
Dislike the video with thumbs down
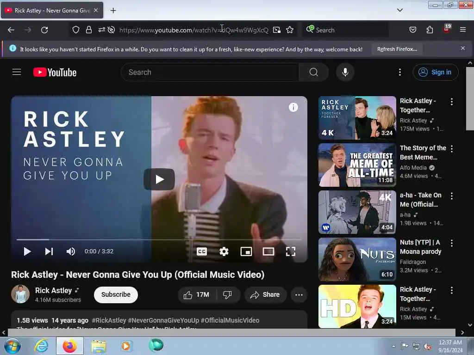pos(227,294)
